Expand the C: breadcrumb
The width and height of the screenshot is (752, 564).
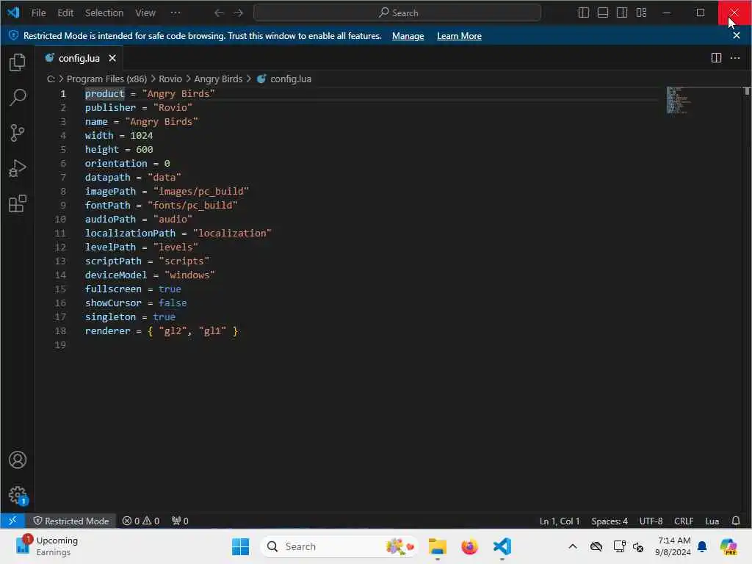click(x=51, y=79)
